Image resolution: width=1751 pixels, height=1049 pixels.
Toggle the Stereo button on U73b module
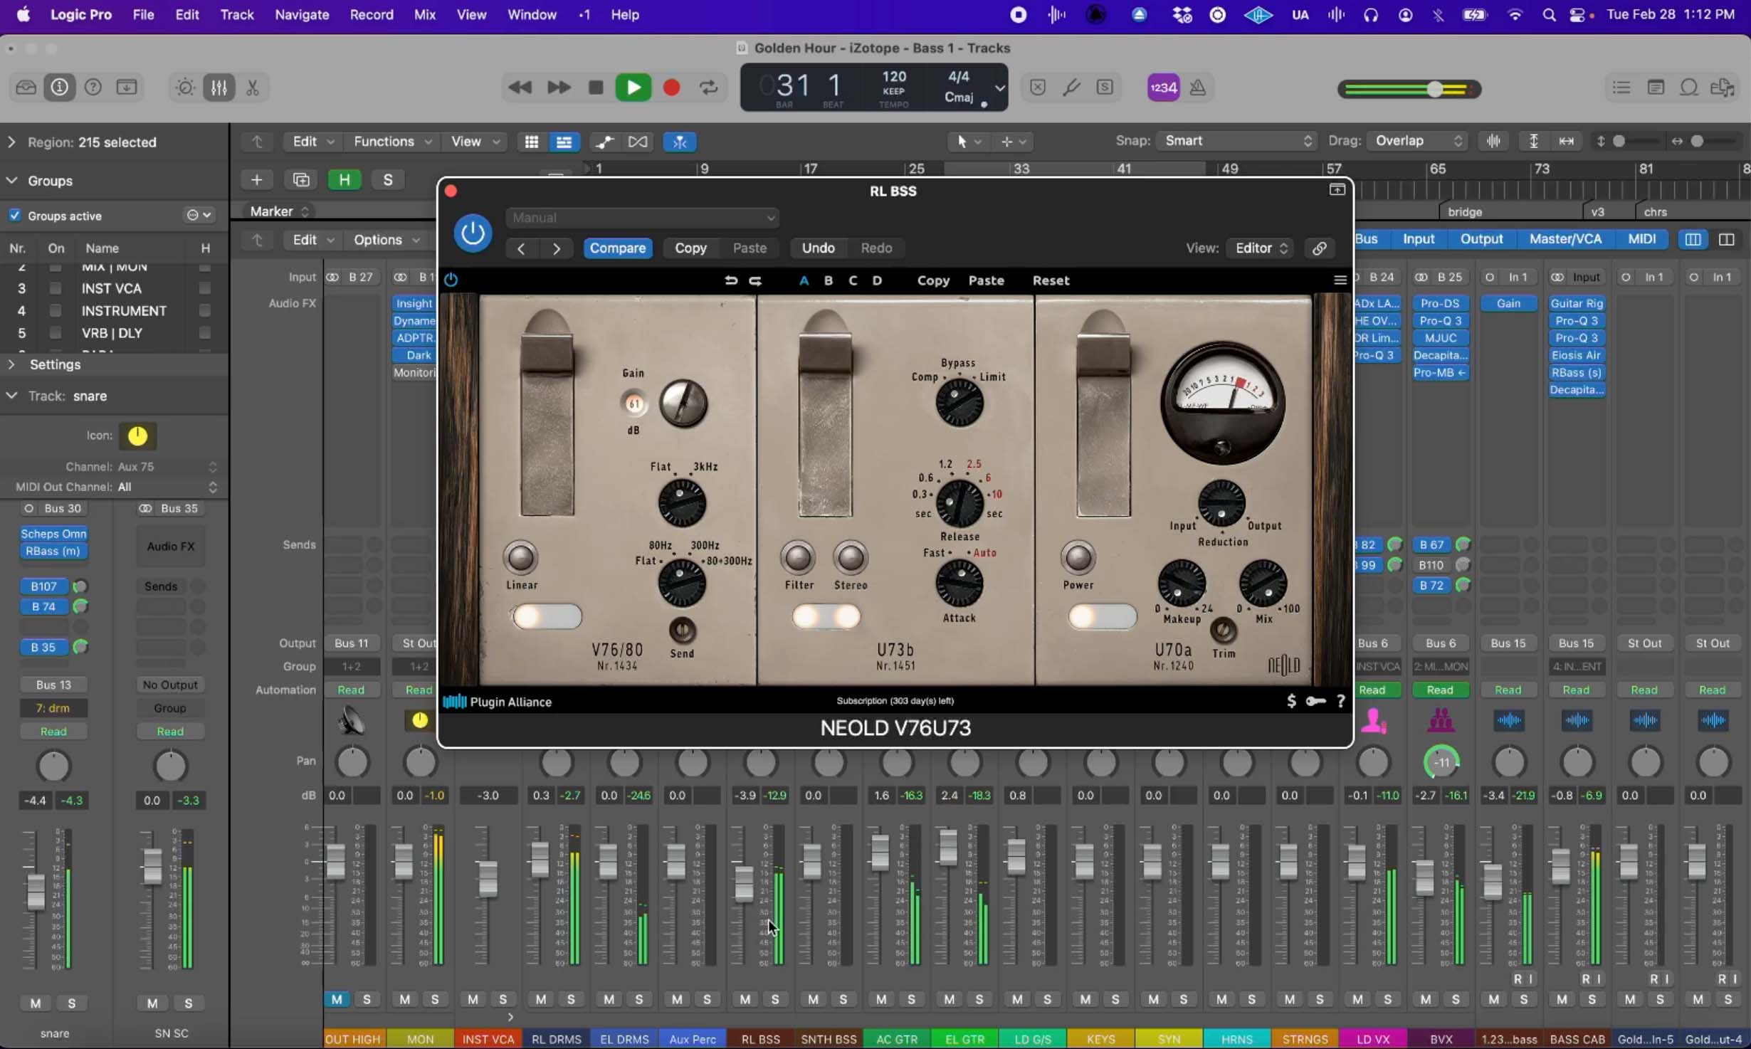(x=850, y=558)
